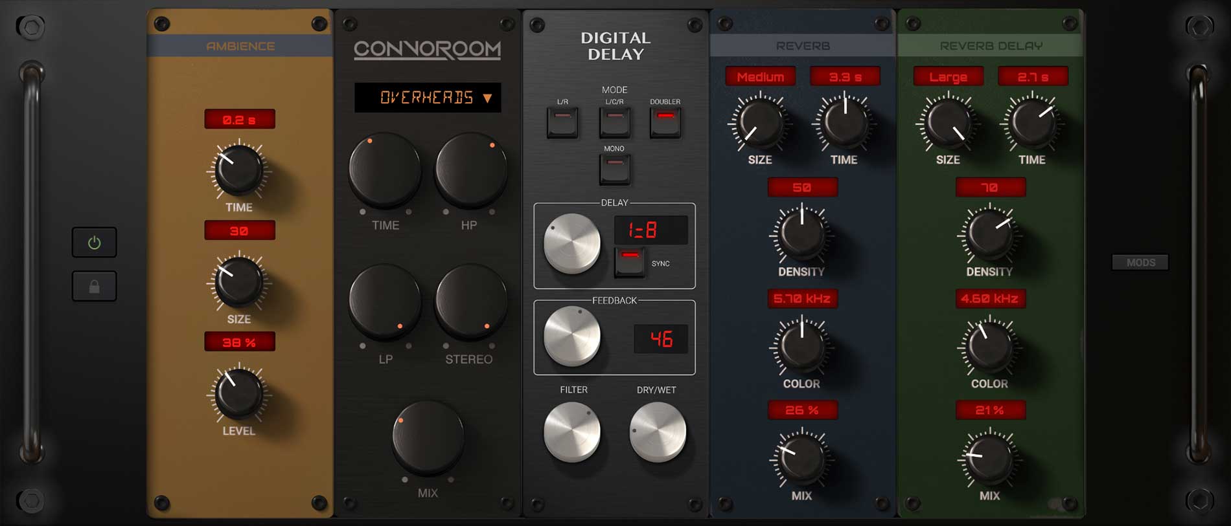Open the Large reverb delay size selector

point(948,77)
